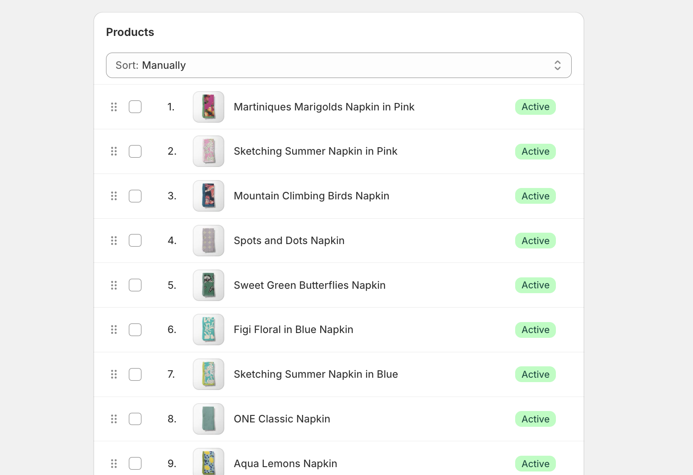Open the Sort: Manually dropdown
Screen dimensions: 693x475
point(338,65)
